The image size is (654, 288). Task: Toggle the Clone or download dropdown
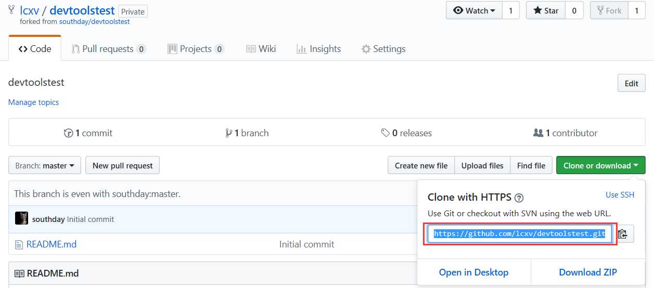pos(601,165)
